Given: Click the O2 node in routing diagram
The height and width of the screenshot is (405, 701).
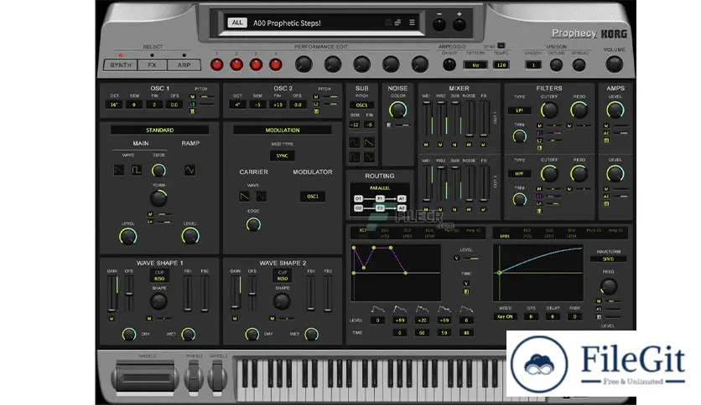Looking at the screenshot, I should 358,208.
